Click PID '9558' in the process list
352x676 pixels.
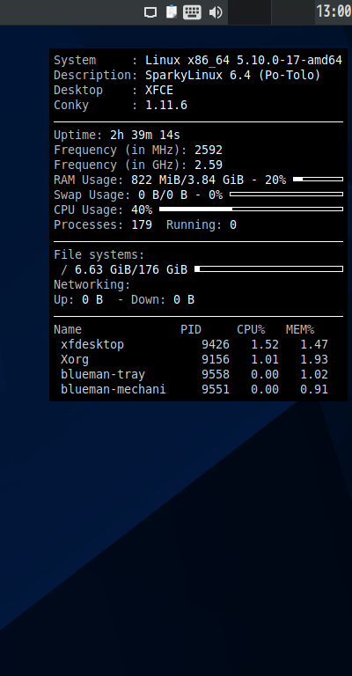(x=216, y=374)
